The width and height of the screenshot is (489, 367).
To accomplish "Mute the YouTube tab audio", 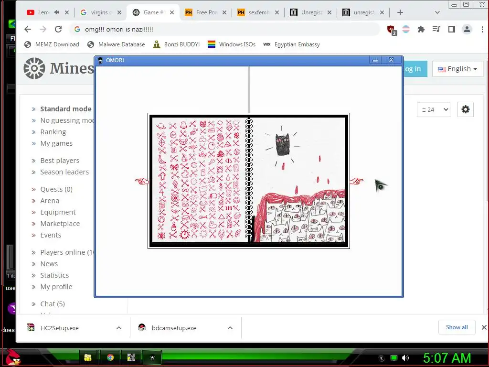I will 56,12.
